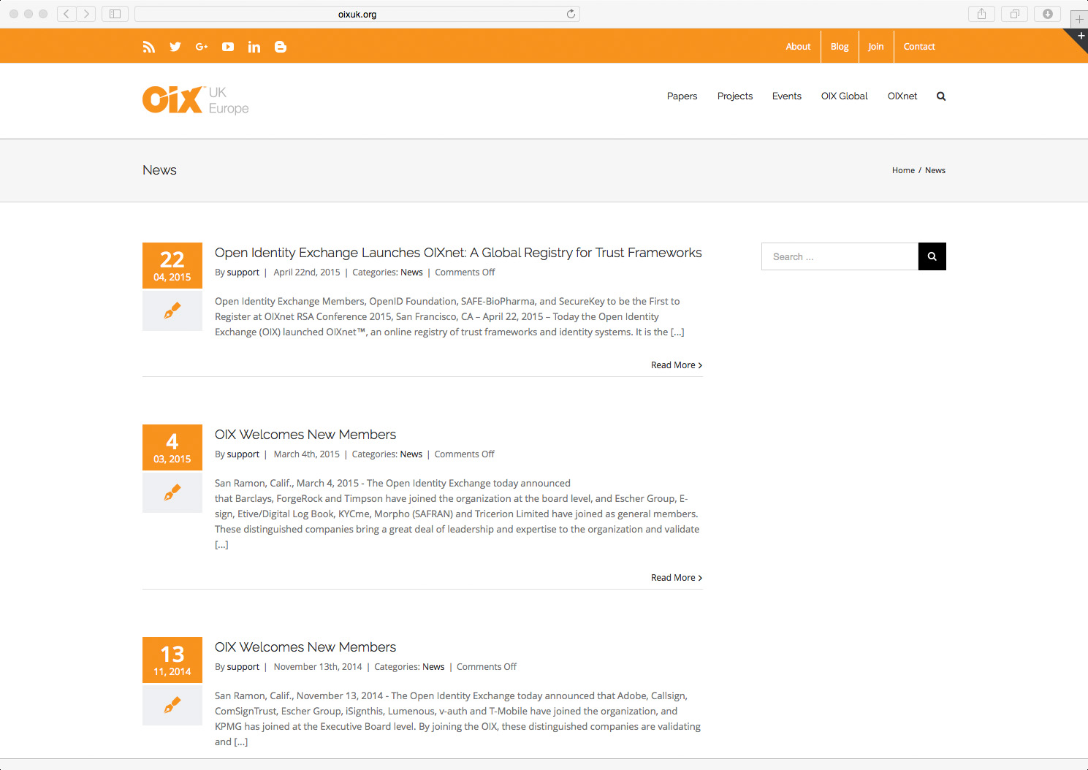1088x770 pixels.
Task: Open March 2015 OIX Welcomes New Members title
Action: 305,435
